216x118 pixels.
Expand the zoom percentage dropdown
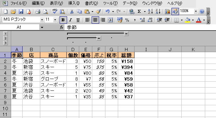click(196, 11)
